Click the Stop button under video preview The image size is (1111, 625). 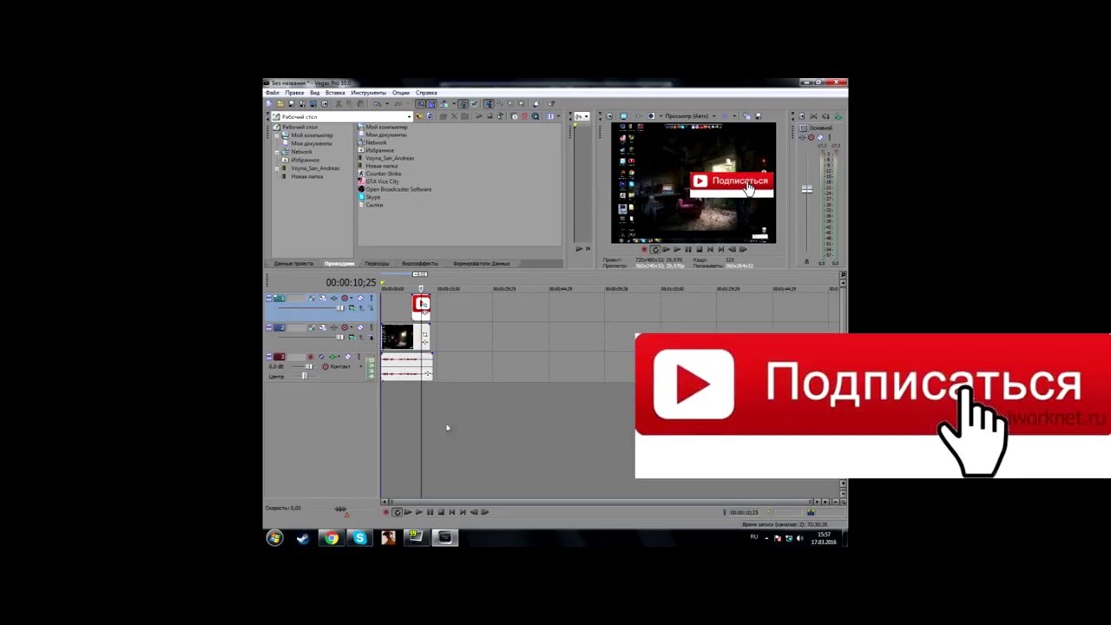click(x=700, y=249)
